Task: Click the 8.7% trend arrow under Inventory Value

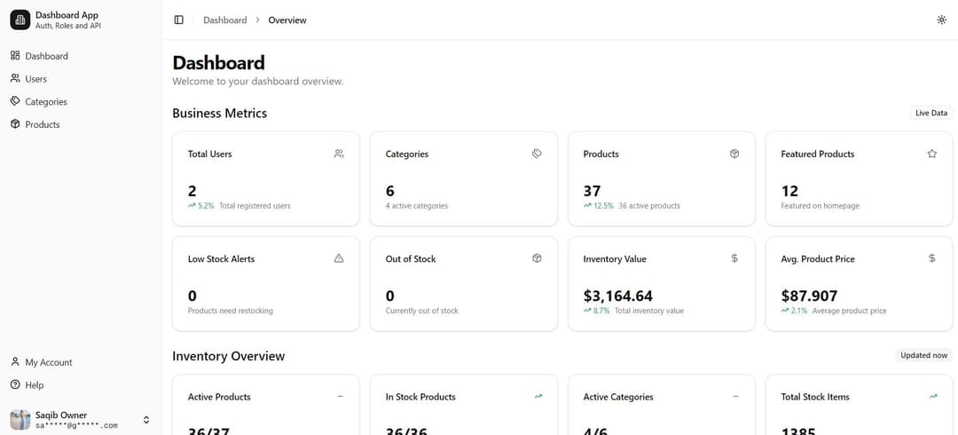Action: click(588, 311)
